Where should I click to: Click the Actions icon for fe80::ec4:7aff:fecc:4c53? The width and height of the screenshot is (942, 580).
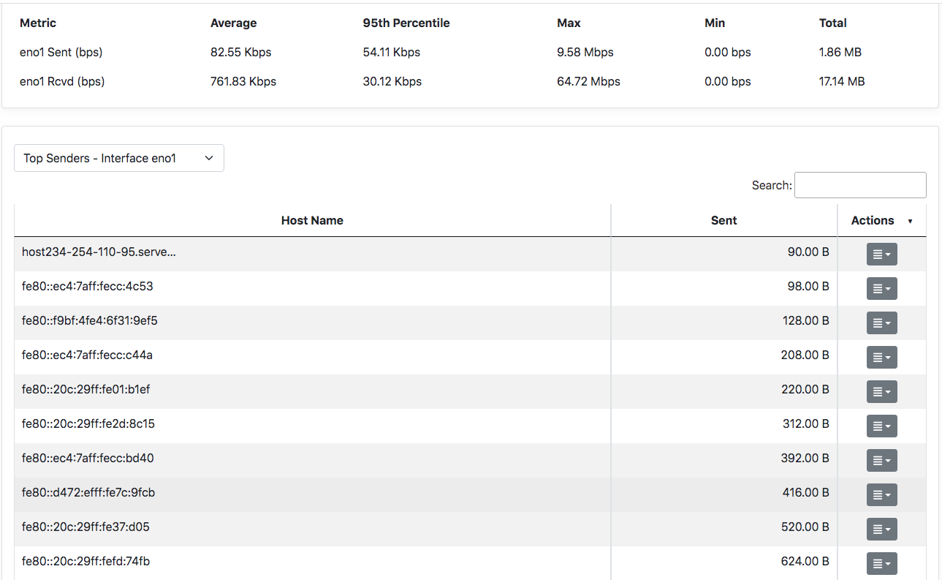[881, 288]
